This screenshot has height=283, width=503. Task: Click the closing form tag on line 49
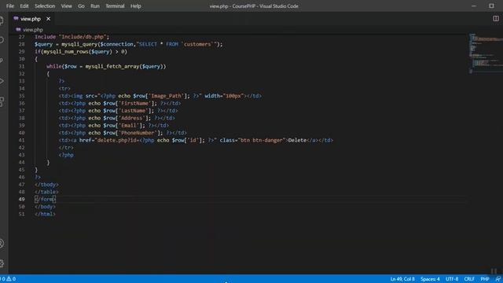click(x=45, y=199)
